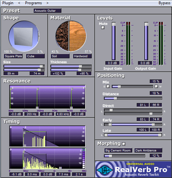
Task: Click the Output Gain 0.0 dB field
Action: (x=145, y=63)
